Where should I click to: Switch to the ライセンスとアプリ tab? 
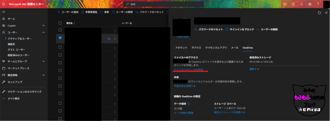pos(216,48)
